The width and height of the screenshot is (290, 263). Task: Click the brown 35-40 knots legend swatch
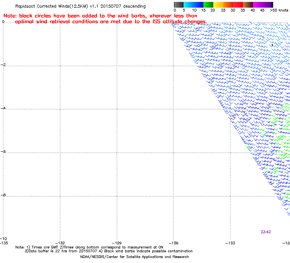point(248,5)
